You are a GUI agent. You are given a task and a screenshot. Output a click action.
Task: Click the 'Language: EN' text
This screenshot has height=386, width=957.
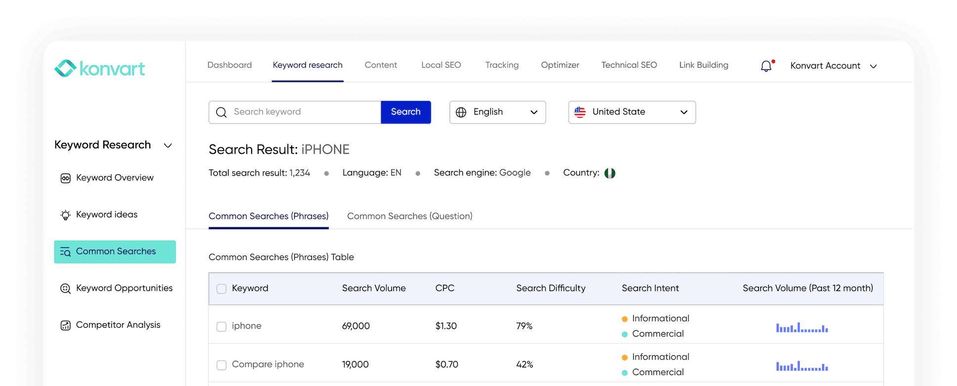click(372, 173)
